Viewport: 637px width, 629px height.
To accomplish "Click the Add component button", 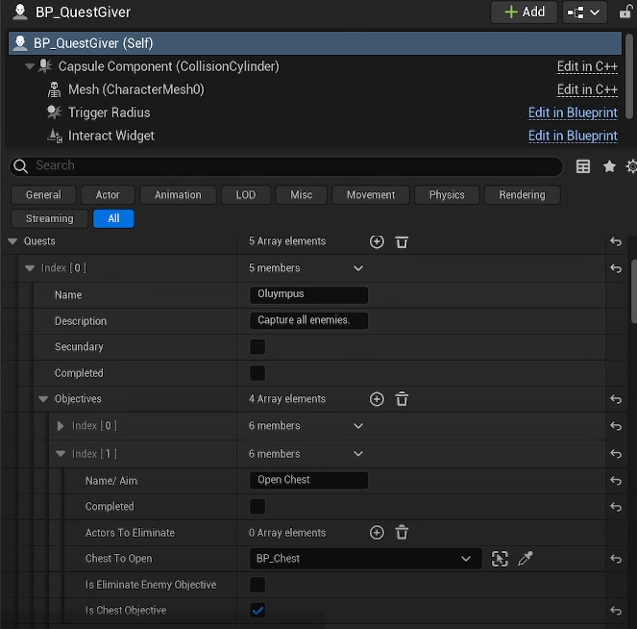I will (x=524, y=12).
